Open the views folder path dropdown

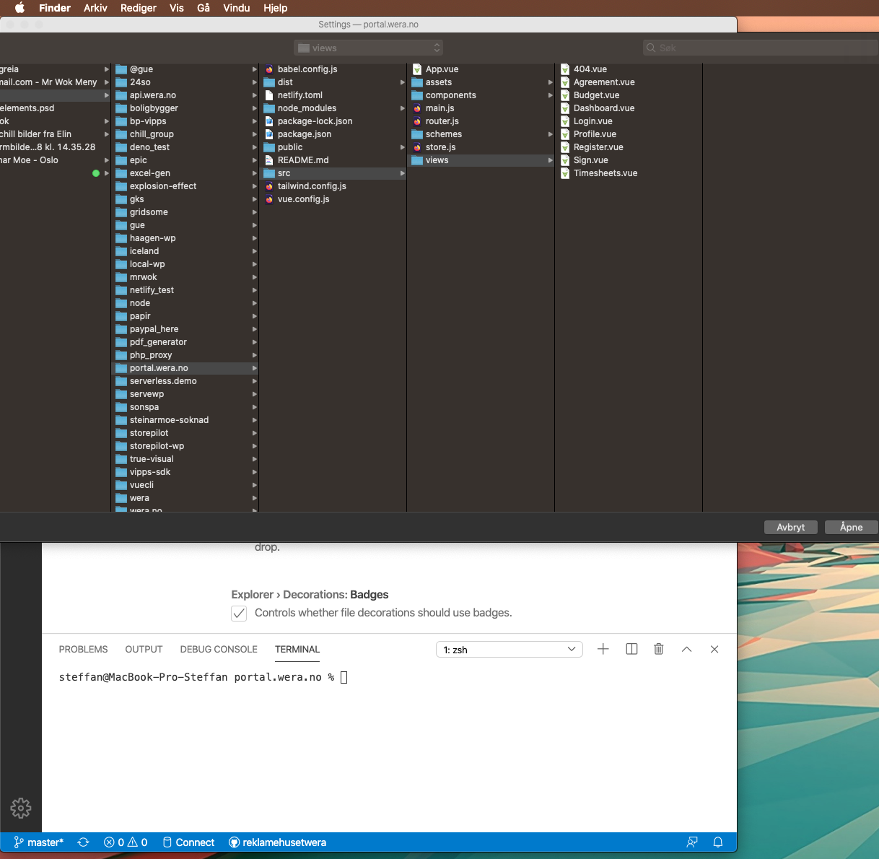coord(368,48)
